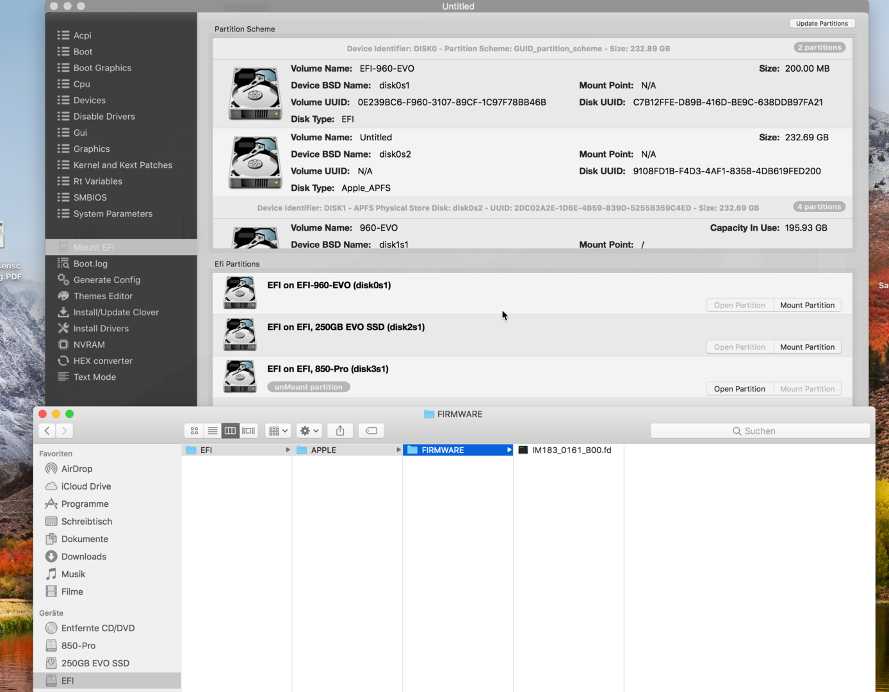This screenshot has height=692, width=889.
Task: Click the 850-Pro EFI disk icon
Action: pyautogui.click(x=240, y=376)
